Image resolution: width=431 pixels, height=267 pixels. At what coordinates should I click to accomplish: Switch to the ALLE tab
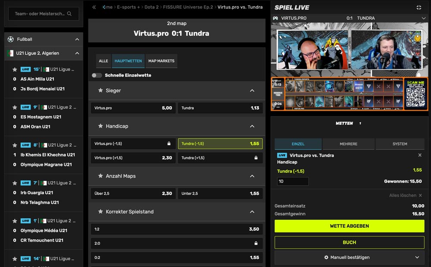[103, 61]
